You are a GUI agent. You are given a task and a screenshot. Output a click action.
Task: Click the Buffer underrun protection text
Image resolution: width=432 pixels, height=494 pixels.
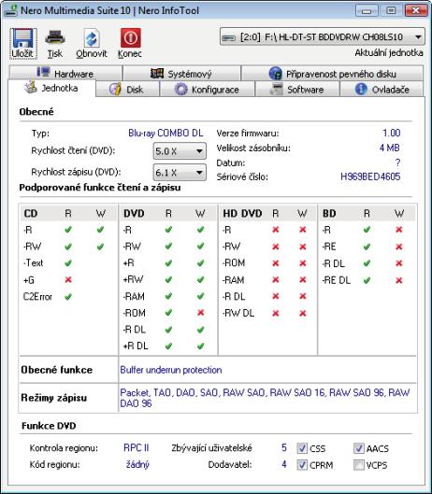(171, 370)
